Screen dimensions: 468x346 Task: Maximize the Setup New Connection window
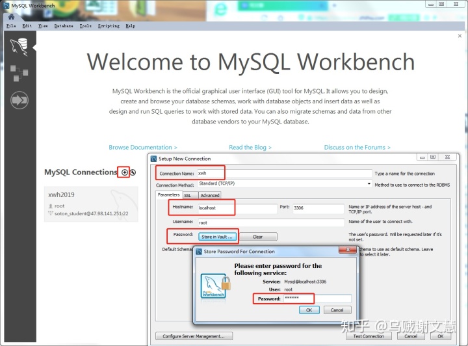click(x=433, y=157)
